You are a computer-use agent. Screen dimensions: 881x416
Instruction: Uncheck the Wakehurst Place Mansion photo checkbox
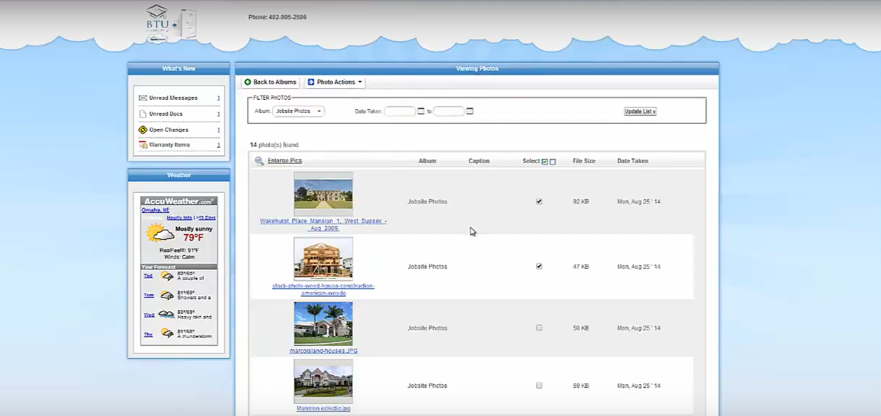coord(539,202)
